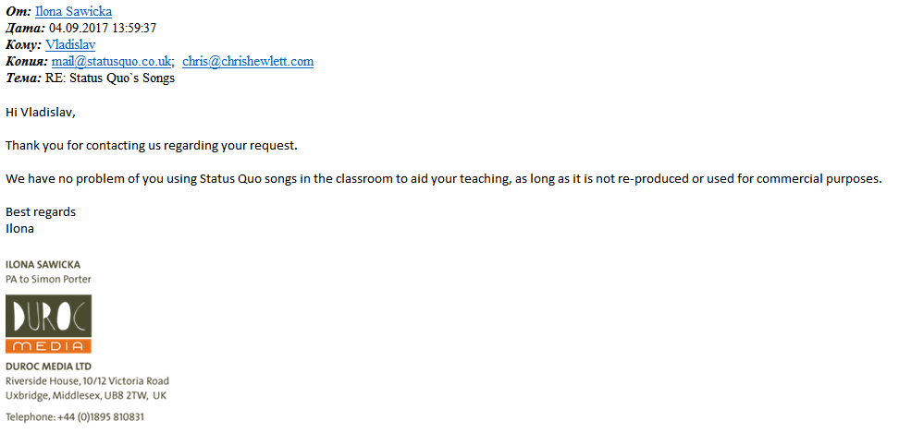Screen dimensions: 899x433
Task: Click the PA to Simon Porter title
Action: pyautogui.click(x=49, y=280)
